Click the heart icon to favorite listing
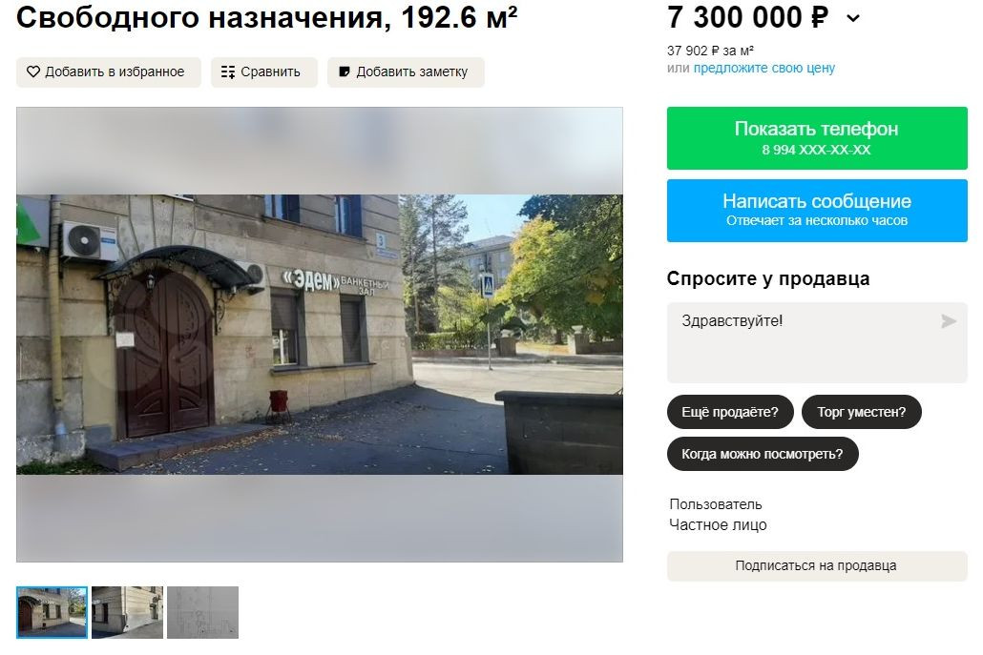983x655 pixels. (x=33, y=72)
